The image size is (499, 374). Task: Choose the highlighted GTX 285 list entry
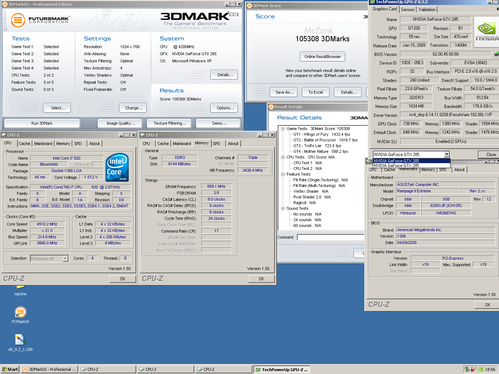pyautogui.click(x=411, y=161)
